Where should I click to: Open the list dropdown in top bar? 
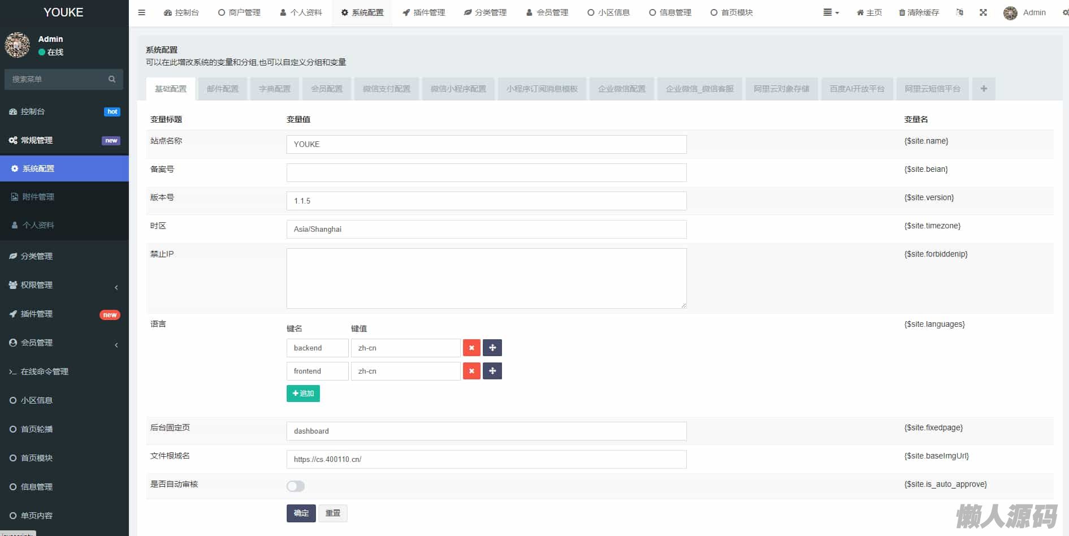830,12
